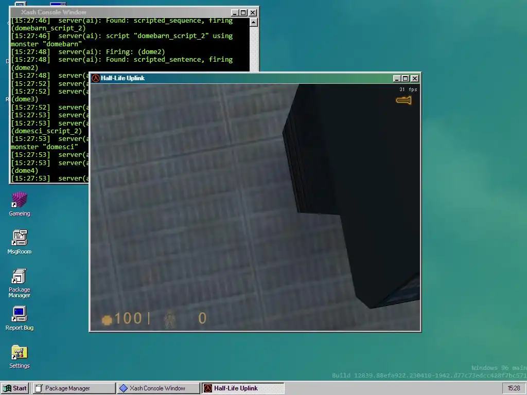Click the 31 fps counter in the game
The image size is (527, 395).
[408, 89]
